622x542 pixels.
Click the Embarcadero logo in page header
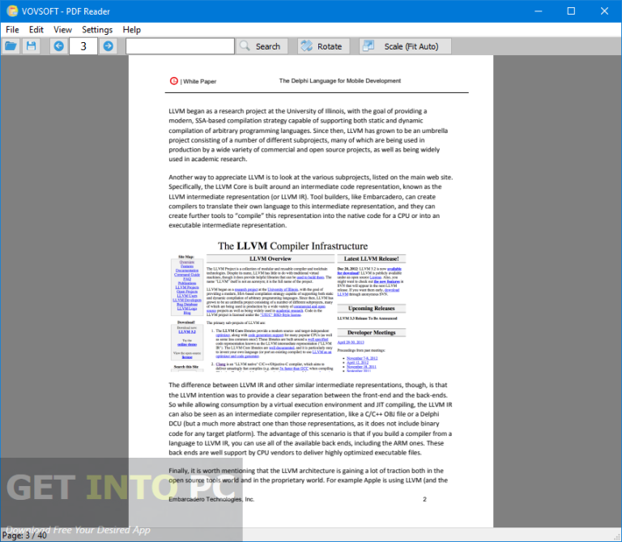[174, 81]
